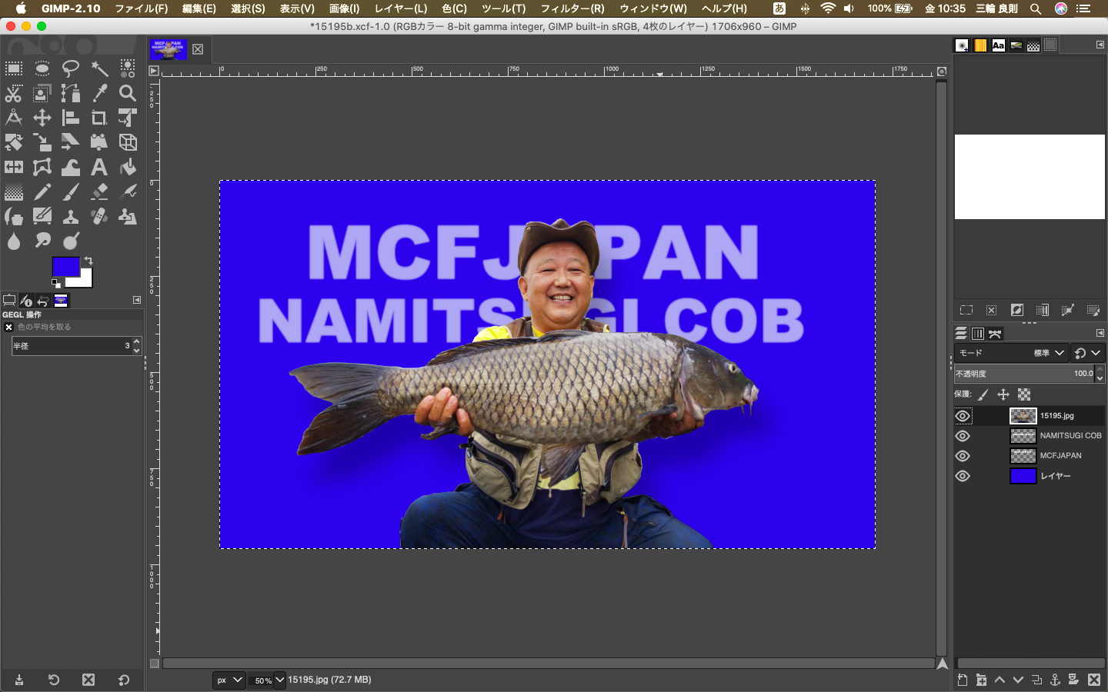This screenshot has width=1108, height=692.
Task: Open the px unit dropdown in status bar
Action: 229,680
